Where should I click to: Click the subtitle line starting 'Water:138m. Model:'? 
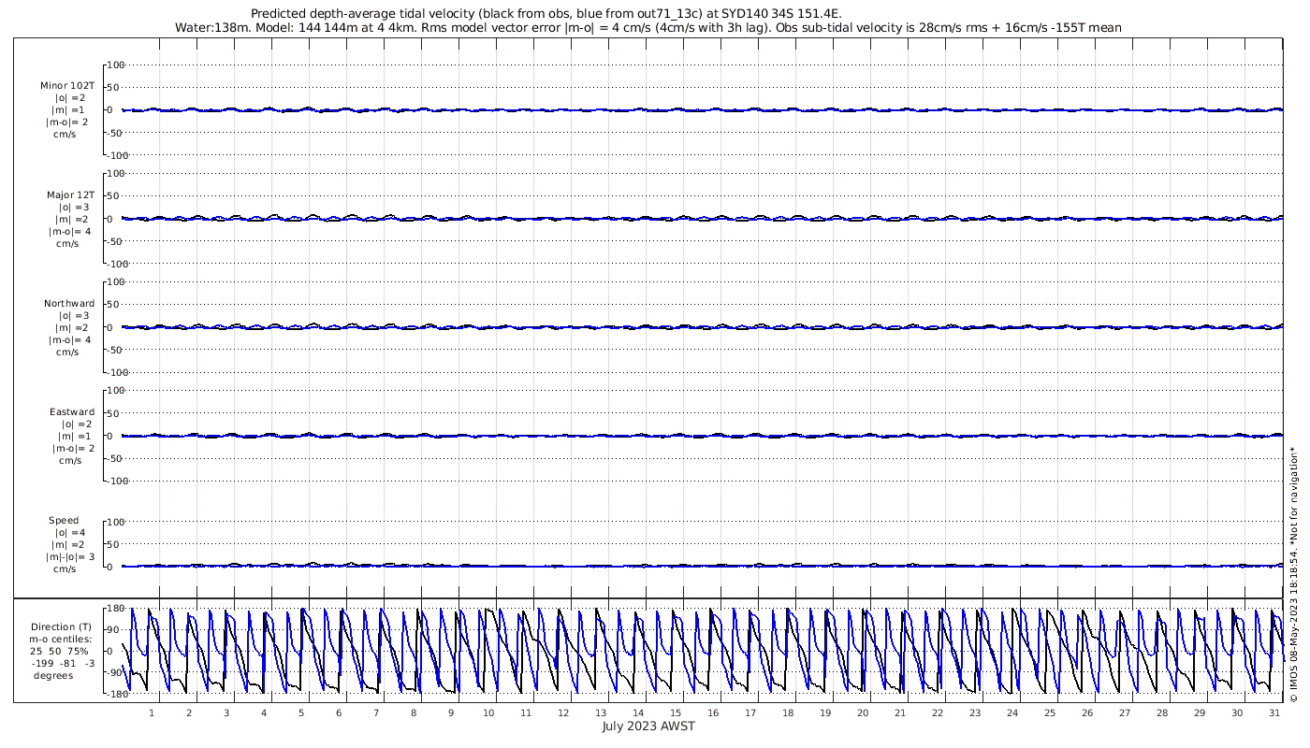pos(648,28)
